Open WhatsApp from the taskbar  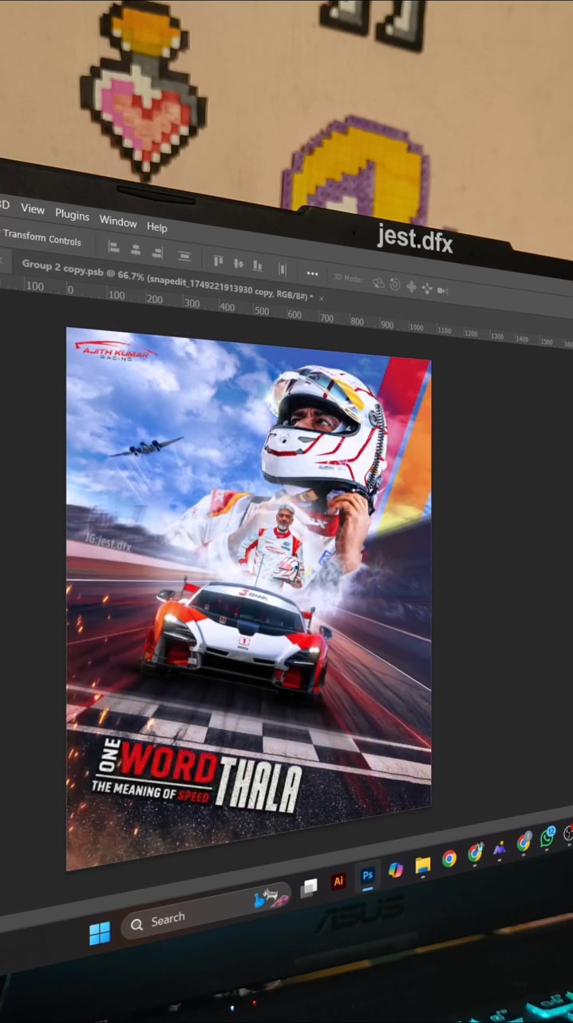[x=547, y=837]
